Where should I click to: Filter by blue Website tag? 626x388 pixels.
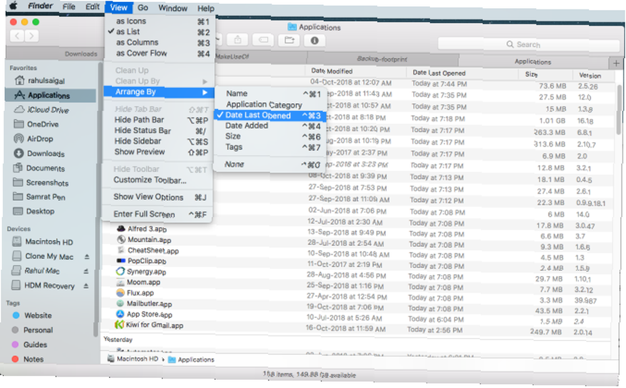33,315
